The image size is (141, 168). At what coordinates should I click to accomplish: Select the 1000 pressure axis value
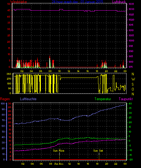(131, 41)
